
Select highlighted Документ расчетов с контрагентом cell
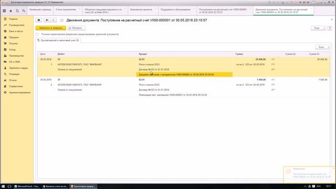pos(184,75)
